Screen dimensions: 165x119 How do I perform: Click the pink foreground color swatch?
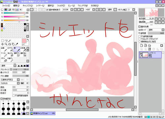24,41
